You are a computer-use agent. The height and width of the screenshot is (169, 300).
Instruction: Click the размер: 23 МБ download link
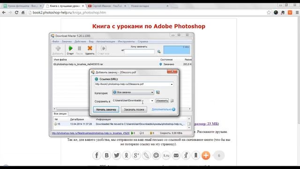[206, 124]
